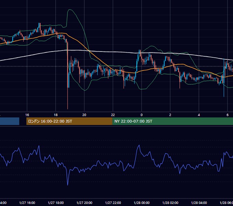
Task: Click the 2 hour label on price chart axis
Action: pos(170,115)
